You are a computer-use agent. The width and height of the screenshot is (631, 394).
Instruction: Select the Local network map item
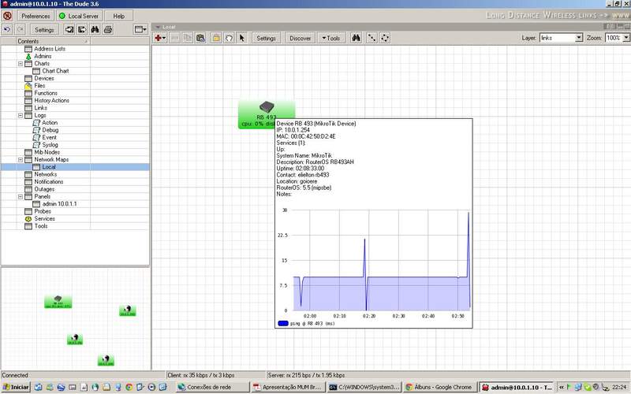point(49,167)
